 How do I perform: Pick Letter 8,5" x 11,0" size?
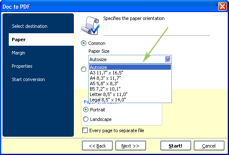tap(130, 94)
